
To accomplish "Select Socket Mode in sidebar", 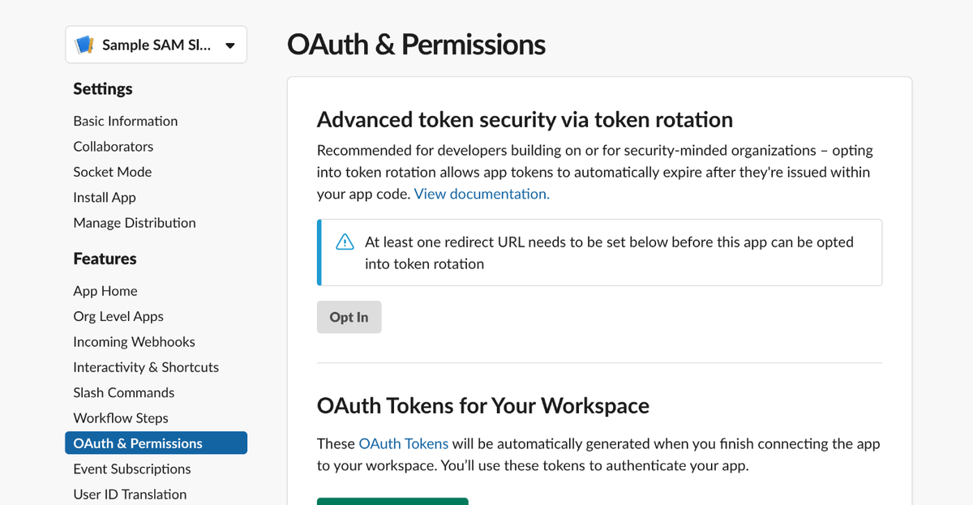I will [x=113, y=172].
